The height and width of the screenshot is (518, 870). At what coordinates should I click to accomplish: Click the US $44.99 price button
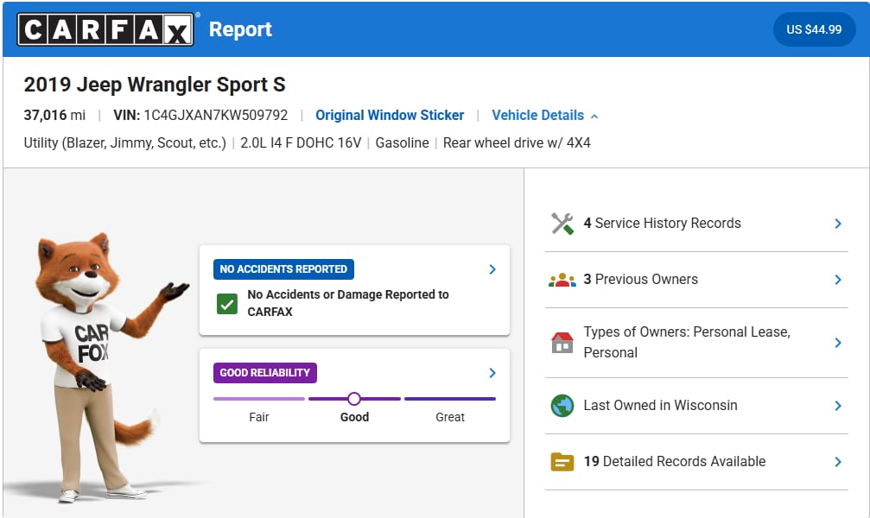[x=814, y=29]
